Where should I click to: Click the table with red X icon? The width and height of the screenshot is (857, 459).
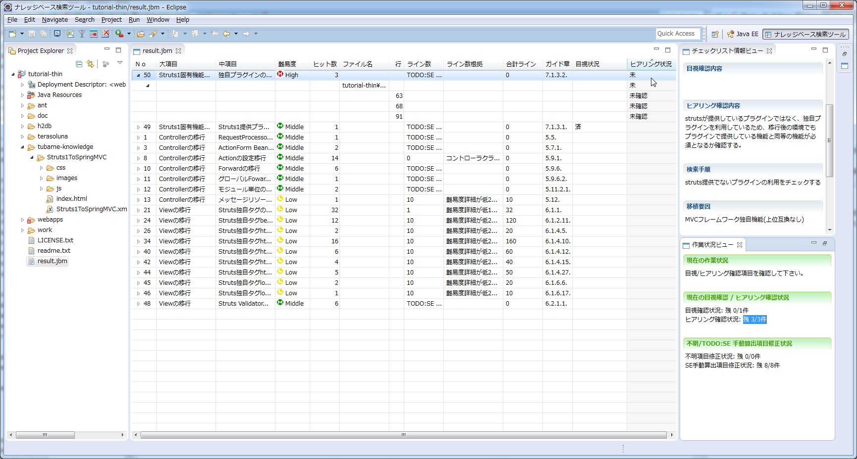(105, 34)
